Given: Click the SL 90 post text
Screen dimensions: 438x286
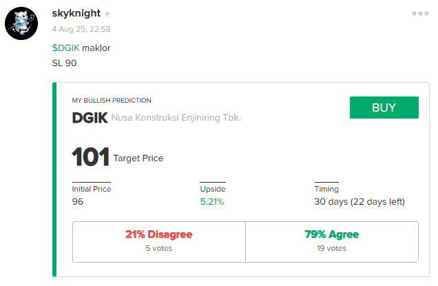Looking at the screenshot, I should [x=64, y=63].
